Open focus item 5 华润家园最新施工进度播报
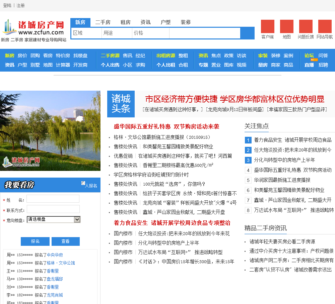The width and height of the screenshot is (335, 304). point(282,180)
